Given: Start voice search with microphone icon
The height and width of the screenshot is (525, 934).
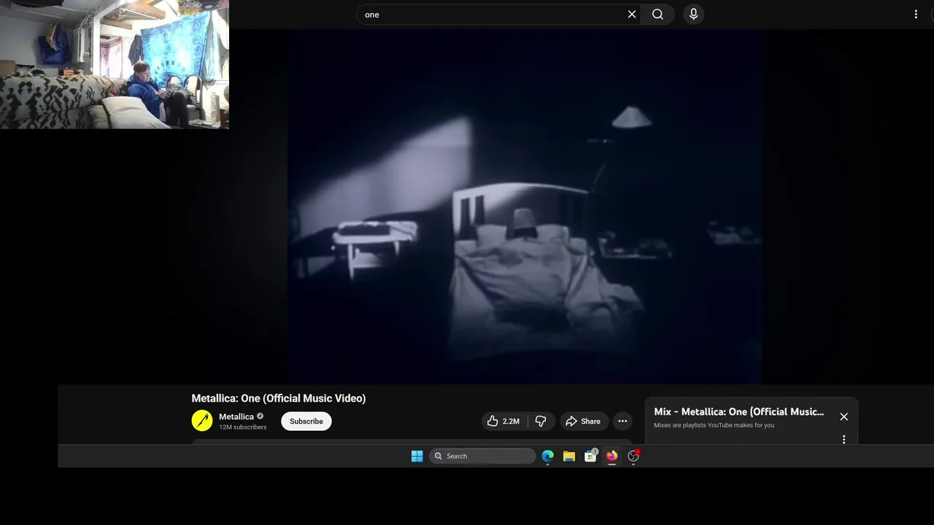Looking at the screenshot, I should click(693, 14).
